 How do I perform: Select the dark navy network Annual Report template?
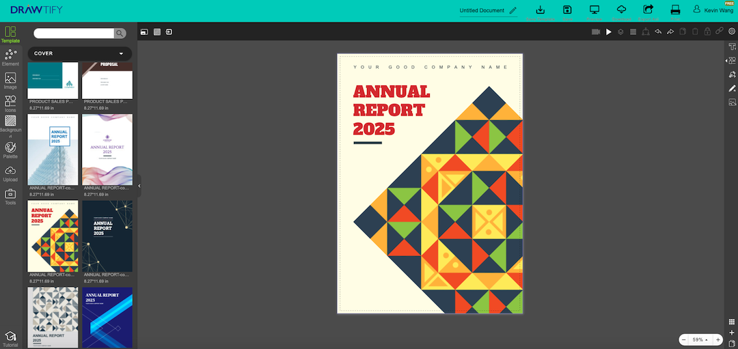[107, 236]
